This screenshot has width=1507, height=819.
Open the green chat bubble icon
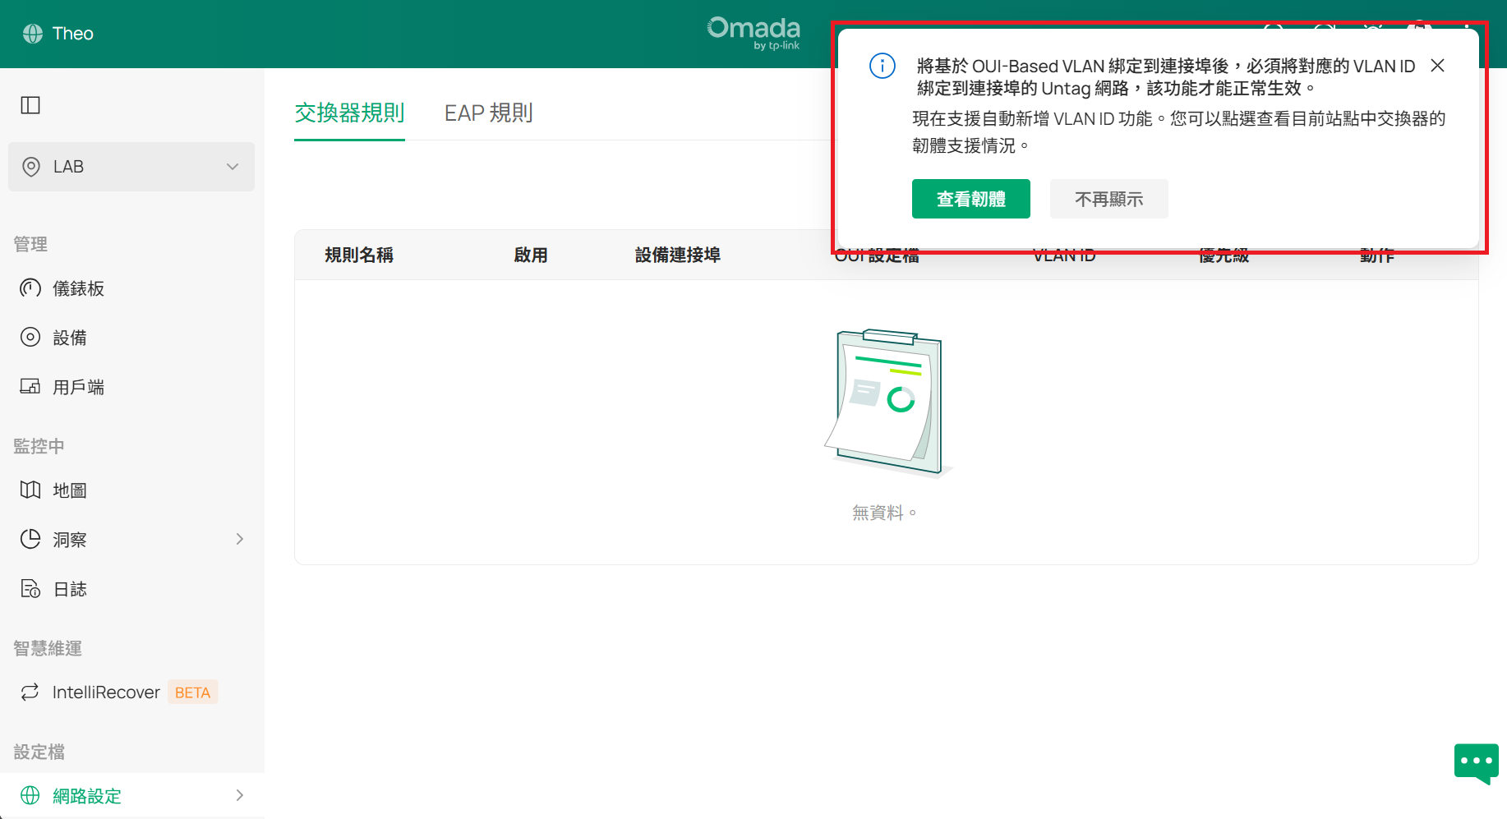[1477, 763]
